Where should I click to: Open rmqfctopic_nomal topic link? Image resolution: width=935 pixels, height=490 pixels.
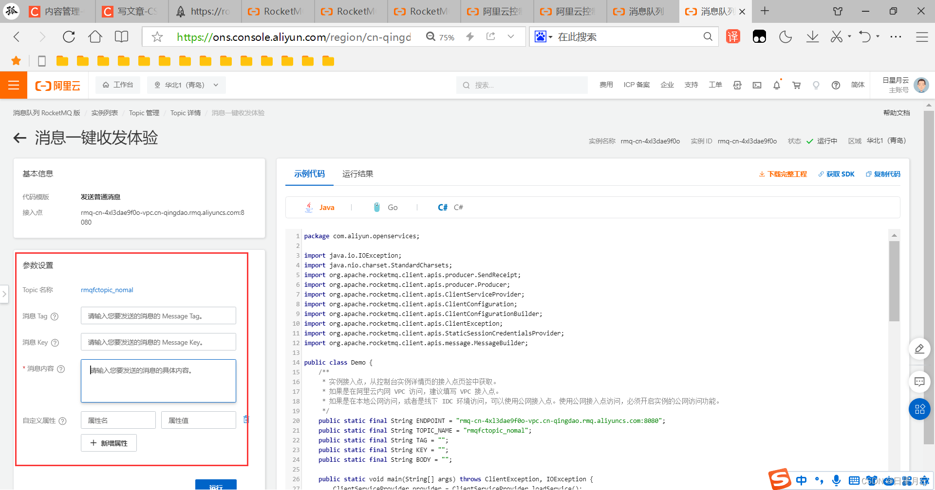[107, 290]
